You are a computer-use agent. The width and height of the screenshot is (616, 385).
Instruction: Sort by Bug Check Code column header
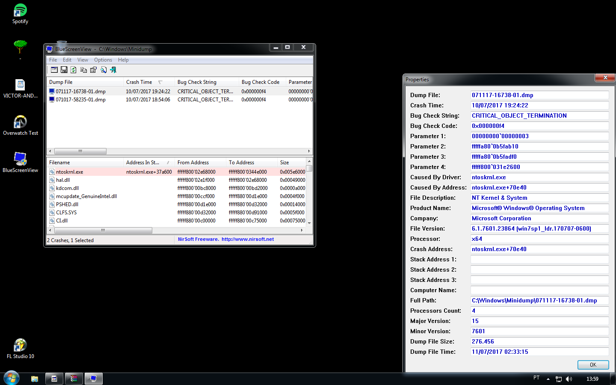tap(262, 82)
